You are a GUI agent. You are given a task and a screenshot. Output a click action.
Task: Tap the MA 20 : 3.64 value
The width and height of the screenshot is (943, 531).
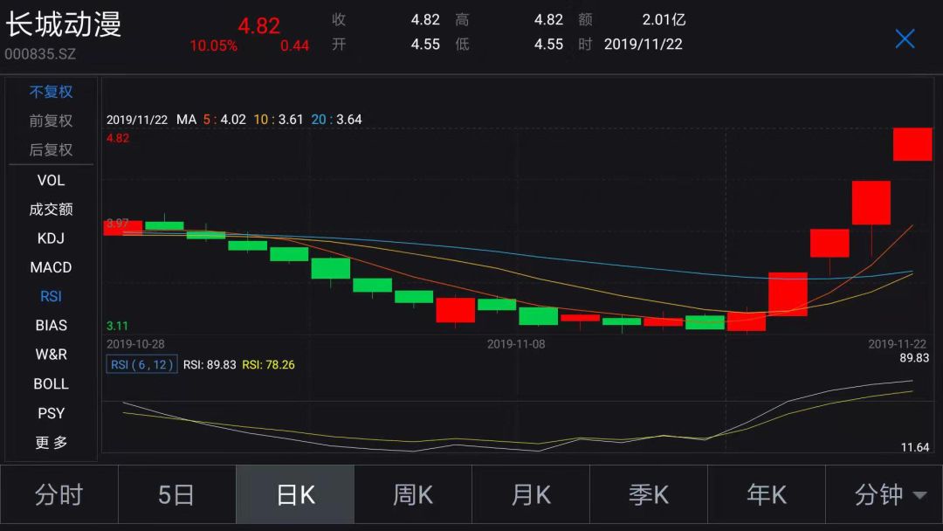click(x=337, y=120)
